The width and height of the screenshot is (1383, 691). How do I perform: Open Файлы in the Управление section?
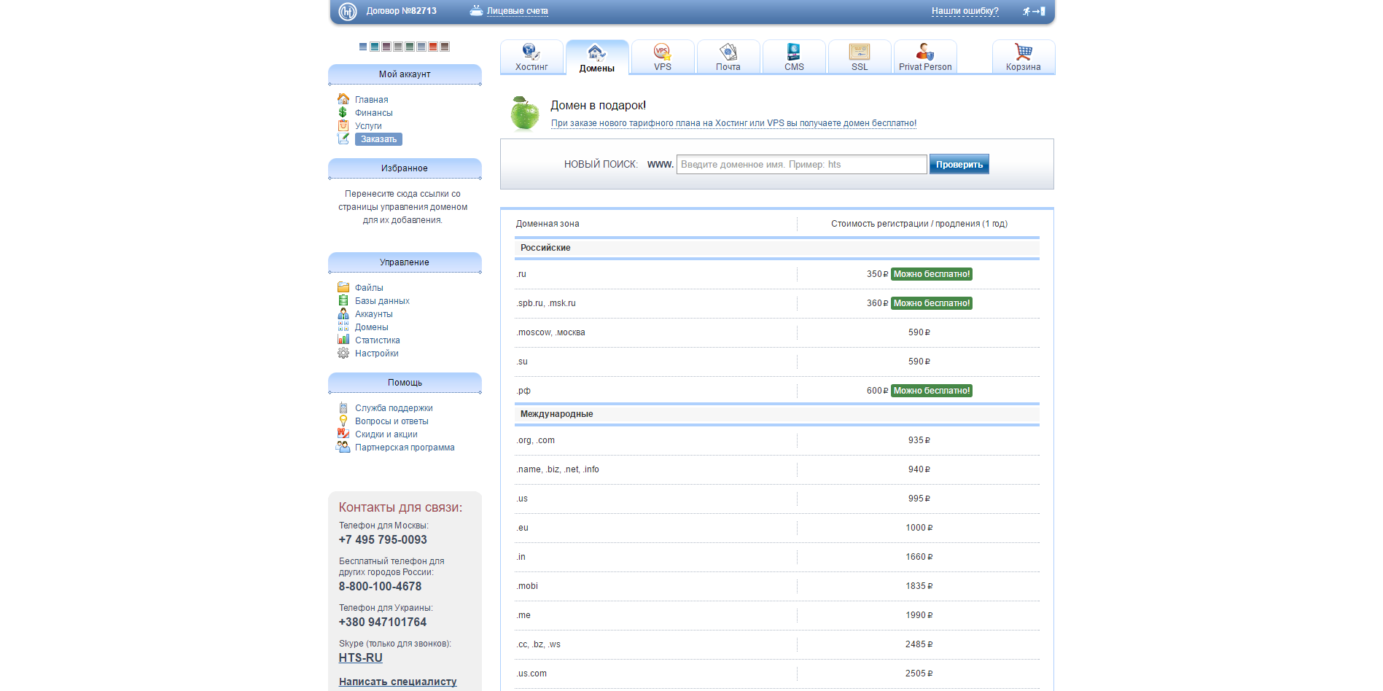point(369,288)
